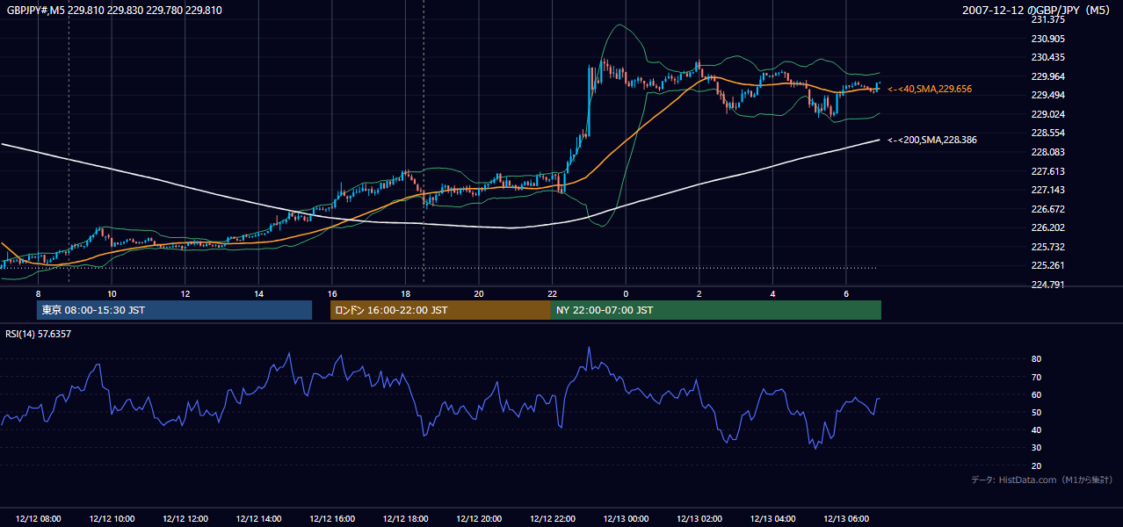Click price level 227.613 on axis

[1047, 172]
